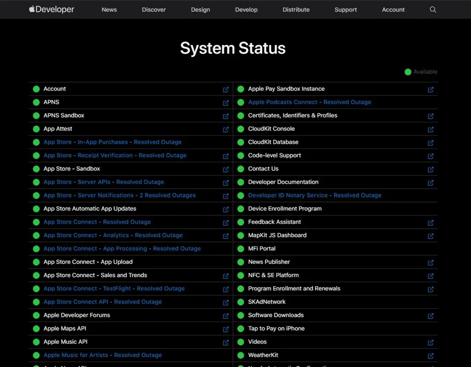
Task: Click the search magnifier icon in navigation
Action: [x=433, y=10]
